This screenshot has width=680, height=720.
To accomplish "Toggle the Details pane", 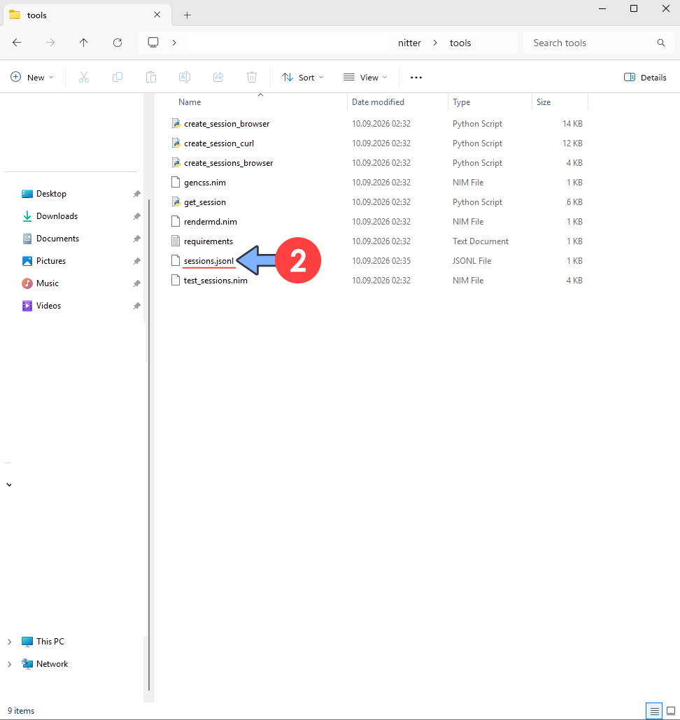I will [x=645, y=77].
